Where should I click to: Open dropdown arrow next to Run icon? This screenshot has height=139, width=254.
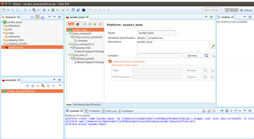click(x=57, y=10)
